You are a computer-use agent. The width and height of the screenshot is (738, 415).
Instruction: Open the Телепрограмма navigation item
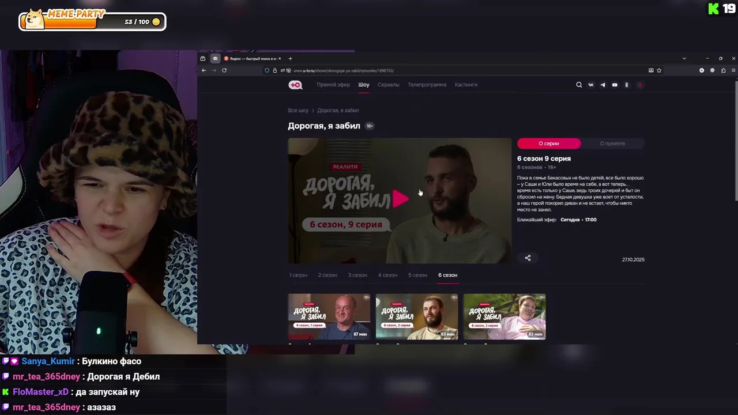(x=427, y=85)
